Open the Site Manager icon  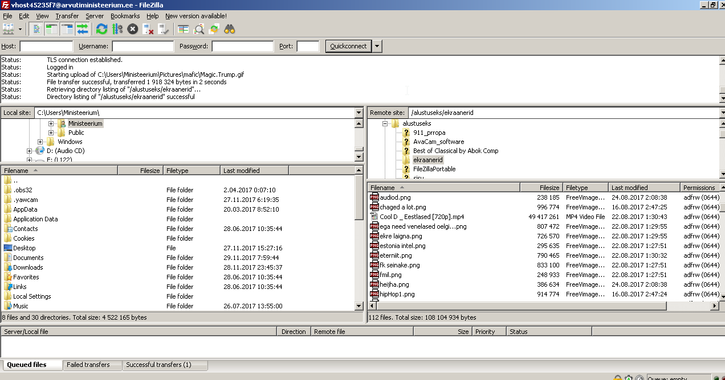9,28
